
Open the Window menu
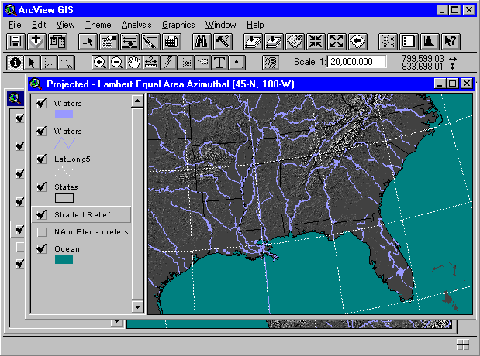[220, 25]
